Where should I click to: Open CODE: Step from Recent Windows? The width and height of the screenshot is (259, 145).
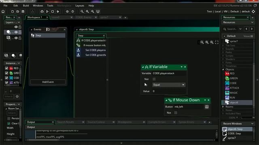237,133
